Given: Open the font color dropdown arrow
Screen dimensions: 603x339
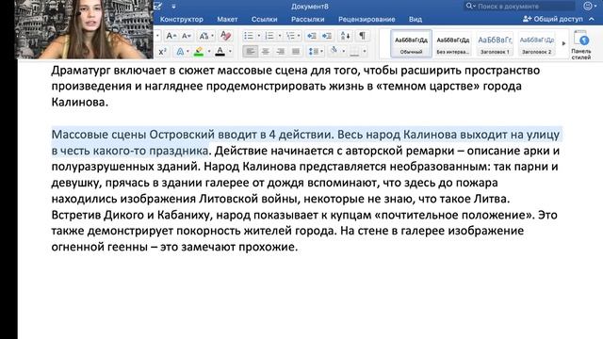Looking at the screenshot, I should click(230, 52).
